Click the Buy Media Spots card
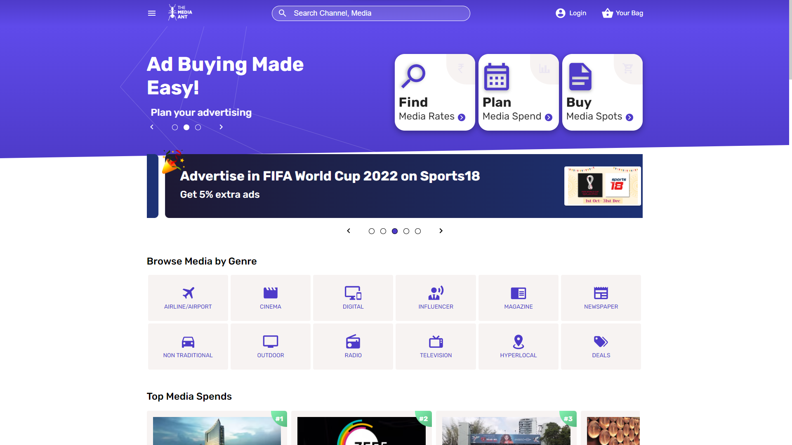Screen dimensions: 792x445 coord(602,92)
